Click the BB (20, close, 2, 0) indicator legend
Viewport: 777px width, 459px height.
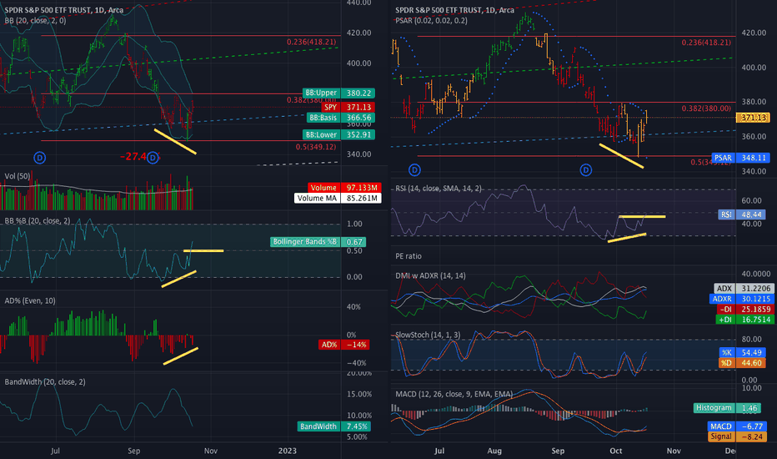(35, 21)
